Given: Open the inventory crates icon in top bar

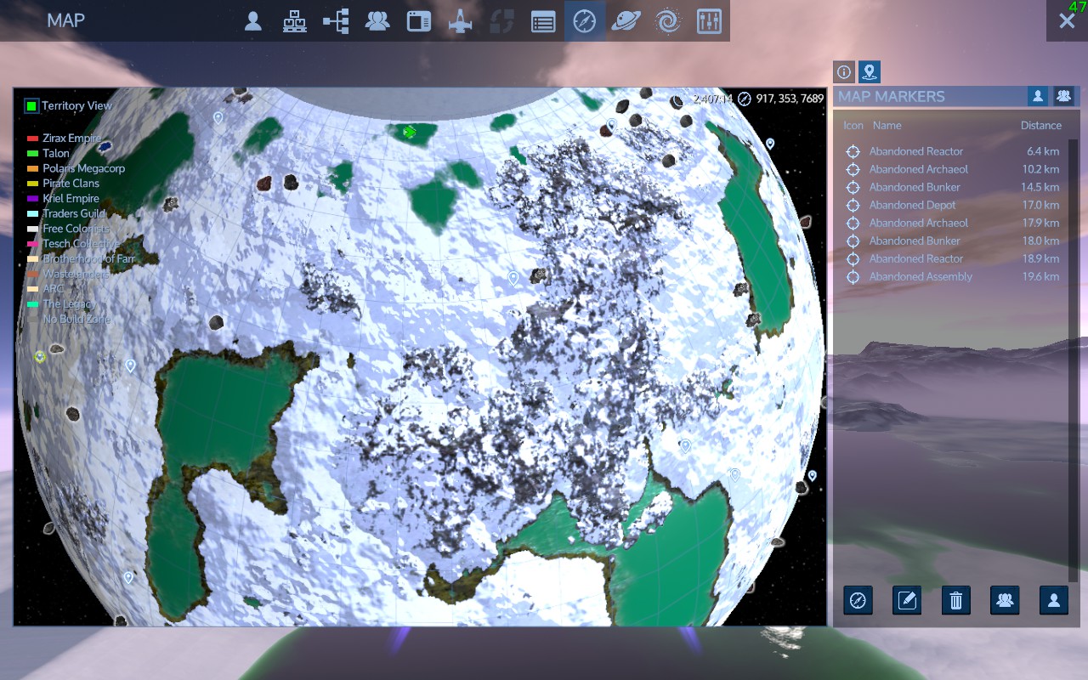Looking at the screenshot, I should [294, 21].
